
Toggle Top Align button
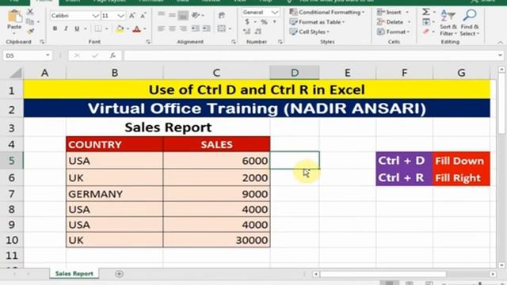pos(161,15)
